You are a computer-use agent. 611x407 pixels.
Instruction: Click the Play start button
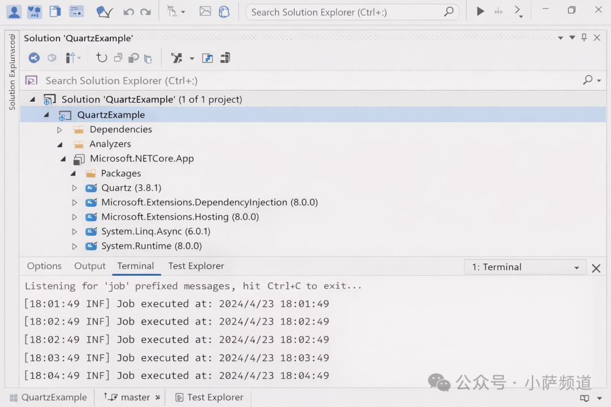480,11
